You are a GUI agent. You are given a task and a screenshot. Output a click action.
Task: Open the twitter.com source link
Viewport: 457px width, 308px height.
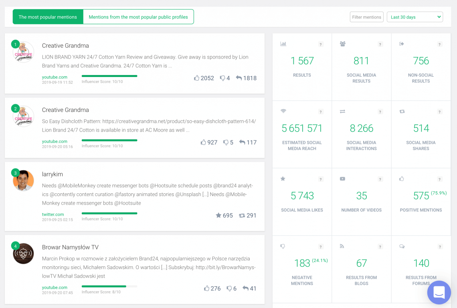tap(53, 215)
